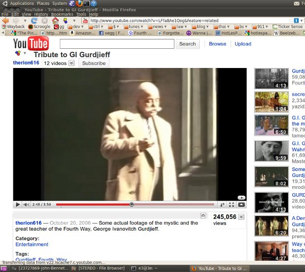Launch Firefox from the top panel icon

point(78,3)
